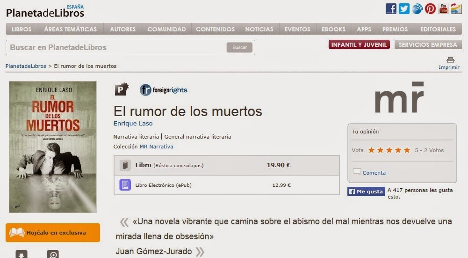Open the Enrique Laso author link
This screenshot has width=468, height=258.
point(133,123)
